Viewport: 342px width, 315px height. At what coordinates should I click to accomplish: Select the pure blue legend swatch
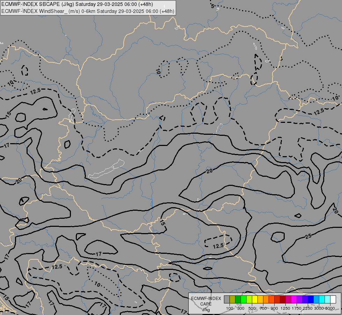coord(311,300)
